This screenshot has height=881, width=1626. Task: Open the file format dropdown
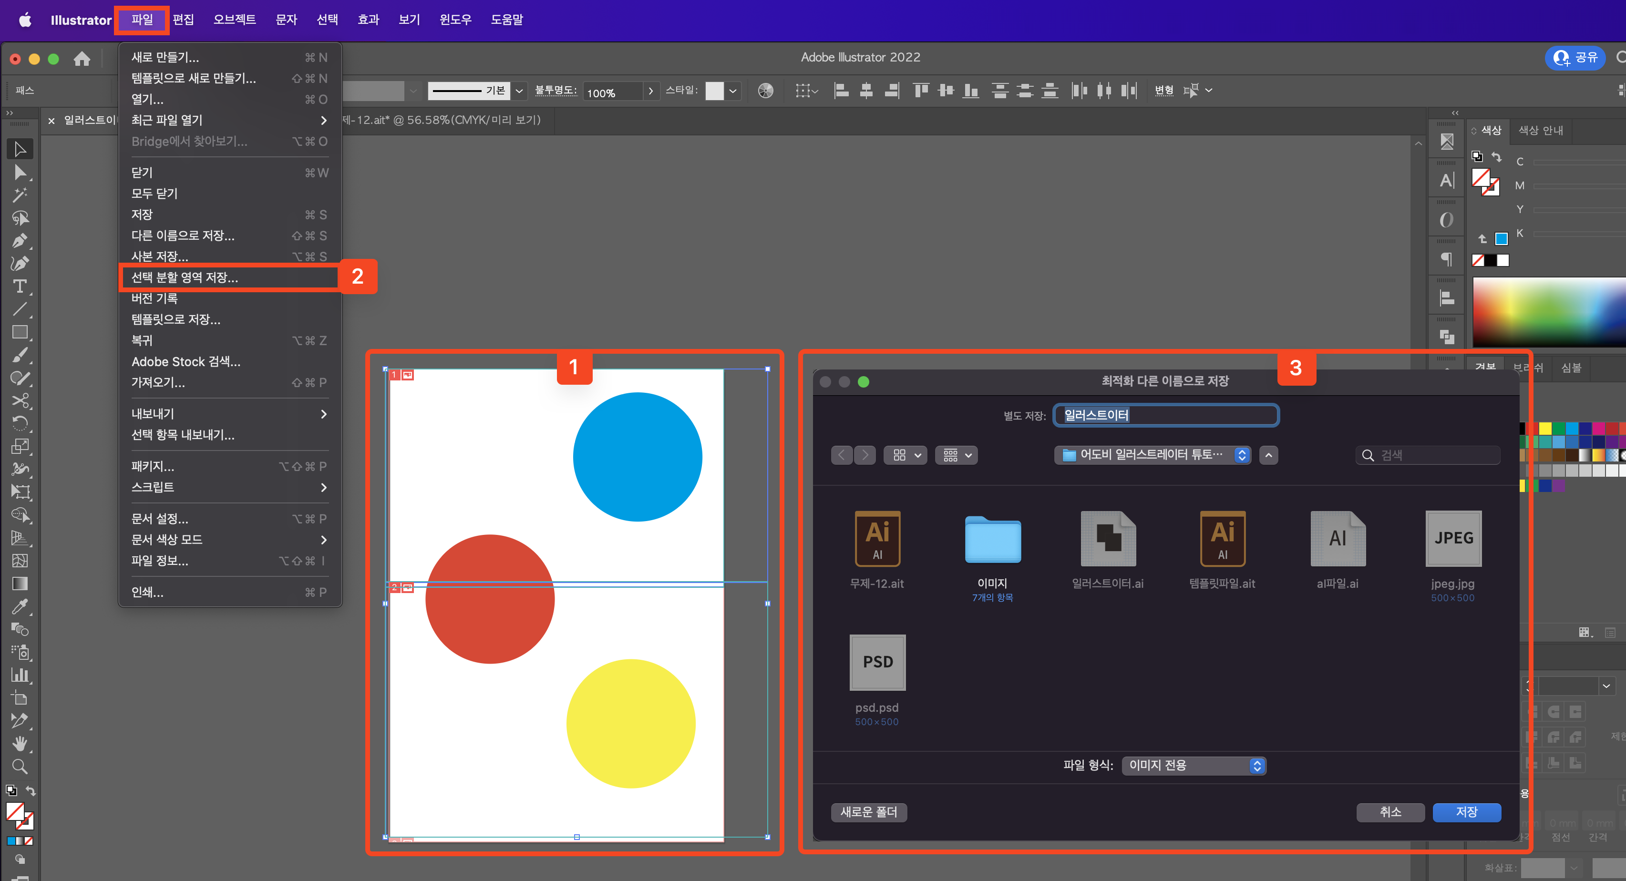pos(1194,766)
